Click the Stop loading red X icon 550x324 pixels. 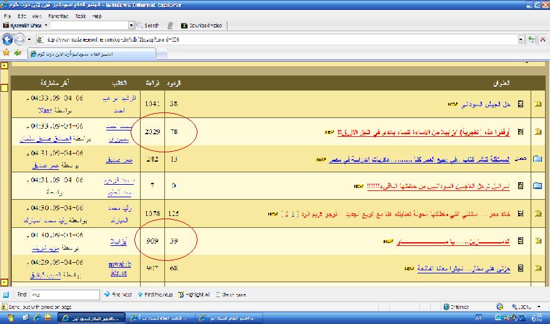pyautogui.click(x=542, y=39)
